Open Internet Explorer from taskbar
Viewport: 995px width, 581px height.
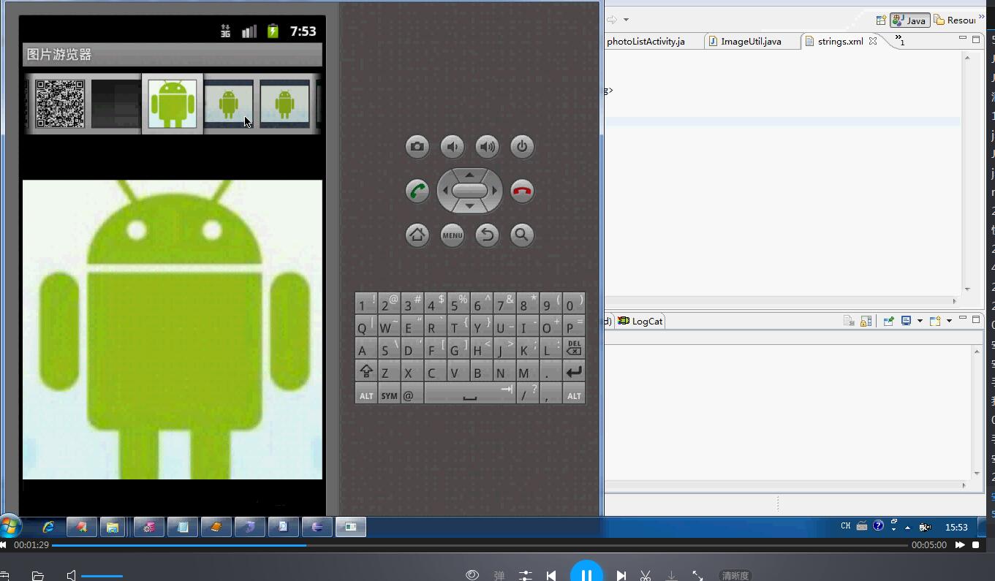tap(48, 527)
